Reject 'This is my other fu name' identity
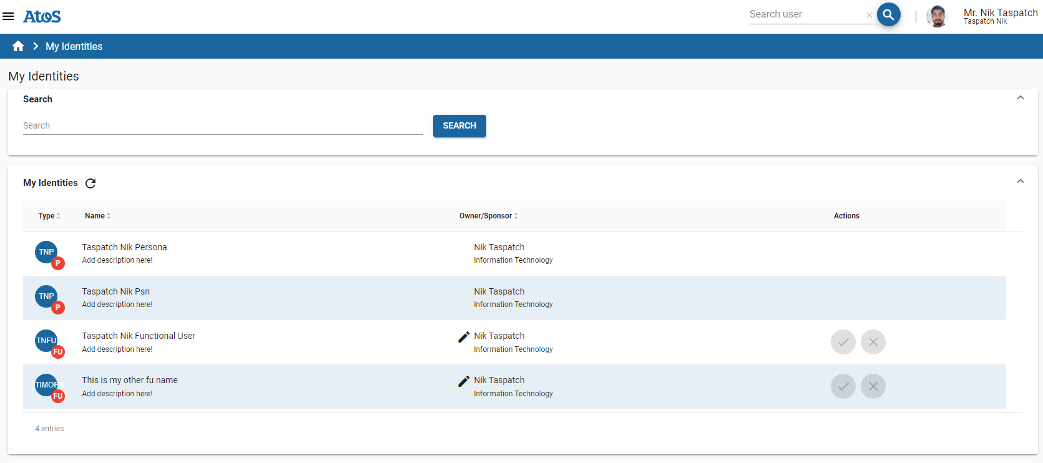The height and width of the screenshot is (463, 1043). point(873,386)
